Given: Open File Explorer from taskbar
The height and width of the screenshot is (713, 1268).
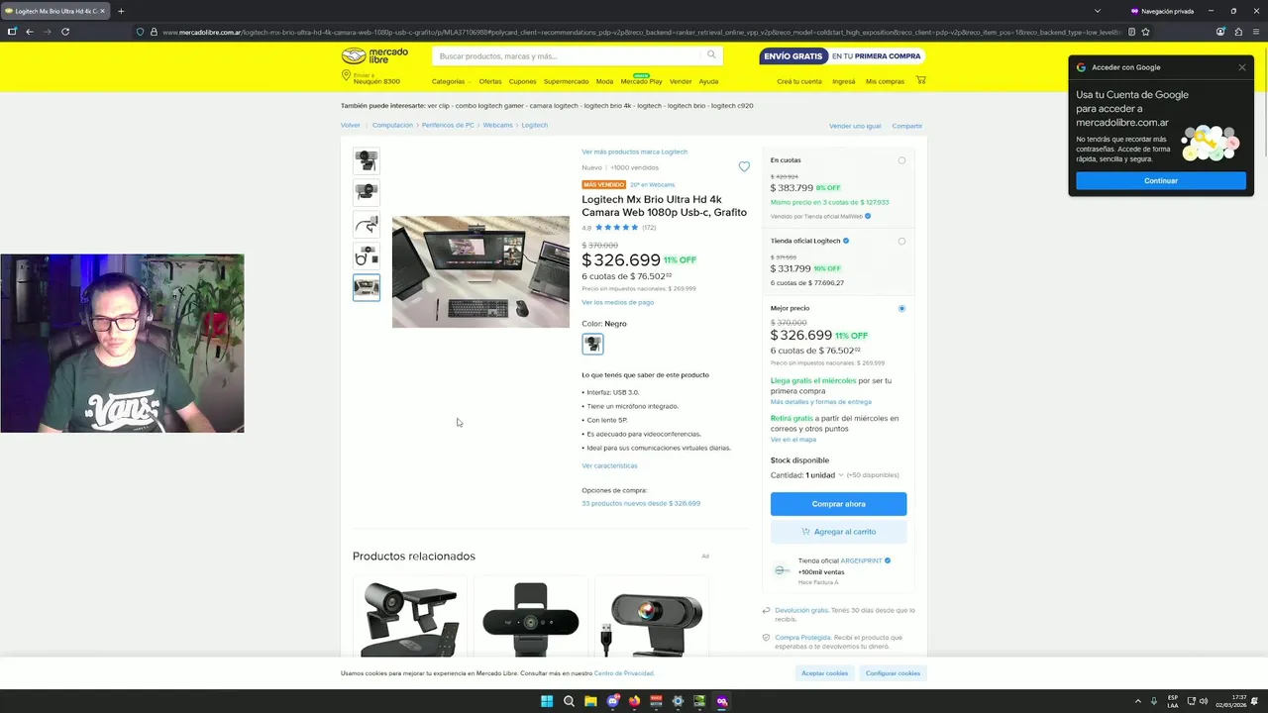Looking at the screenshot, I should [x=590, y=701].
